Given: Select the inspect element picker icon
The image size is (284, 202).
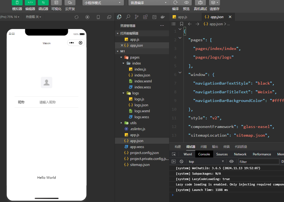Looking at the screenshot, I should pyautogui.click(x=174, y=154).
